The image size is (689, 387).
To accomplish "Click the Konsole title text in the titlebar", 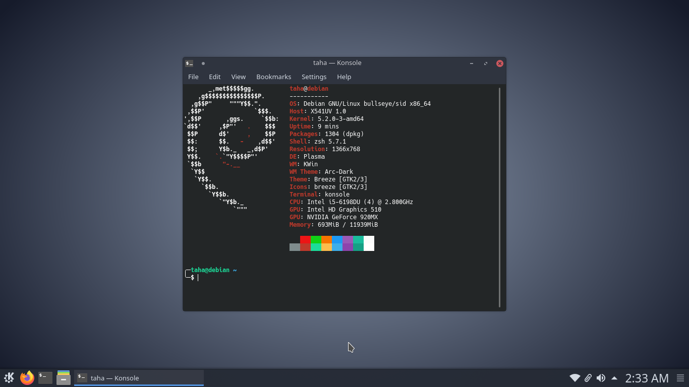I will (x=337, y=63).
